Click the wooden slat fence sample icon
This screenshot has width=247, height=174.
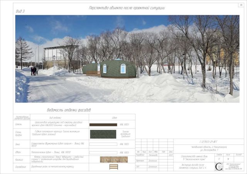click(x=113, y=167)
